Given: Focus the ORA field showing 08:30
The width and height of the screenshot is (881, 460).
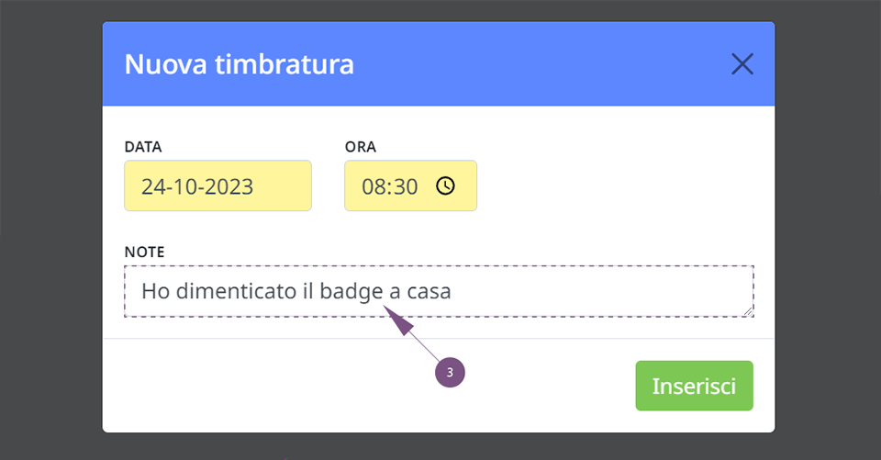Looking at the screenshot, I should (411, 185).
